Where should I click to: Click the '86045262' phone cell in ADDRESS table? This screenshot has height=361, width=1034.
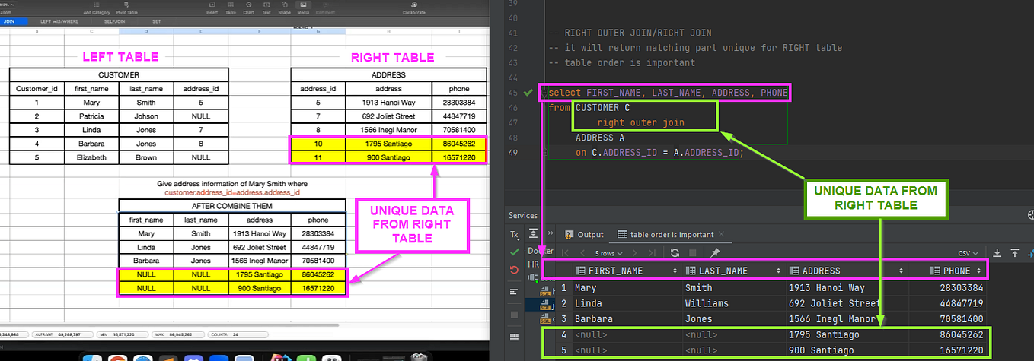pos(458,144)
